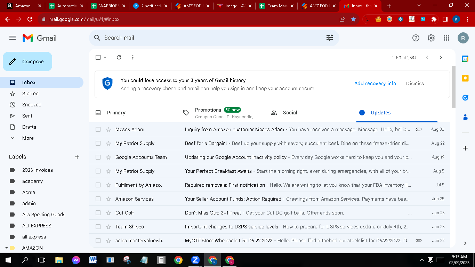Reload the page in Chrome

tap(30, 19)
